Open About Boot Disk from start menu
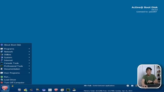Viewport: 164px width, 92px height. tap(16, 45)
